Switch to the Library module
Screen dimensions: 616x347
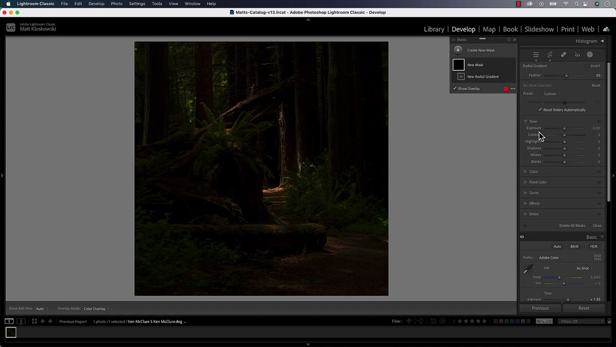(x=434, y=29)
